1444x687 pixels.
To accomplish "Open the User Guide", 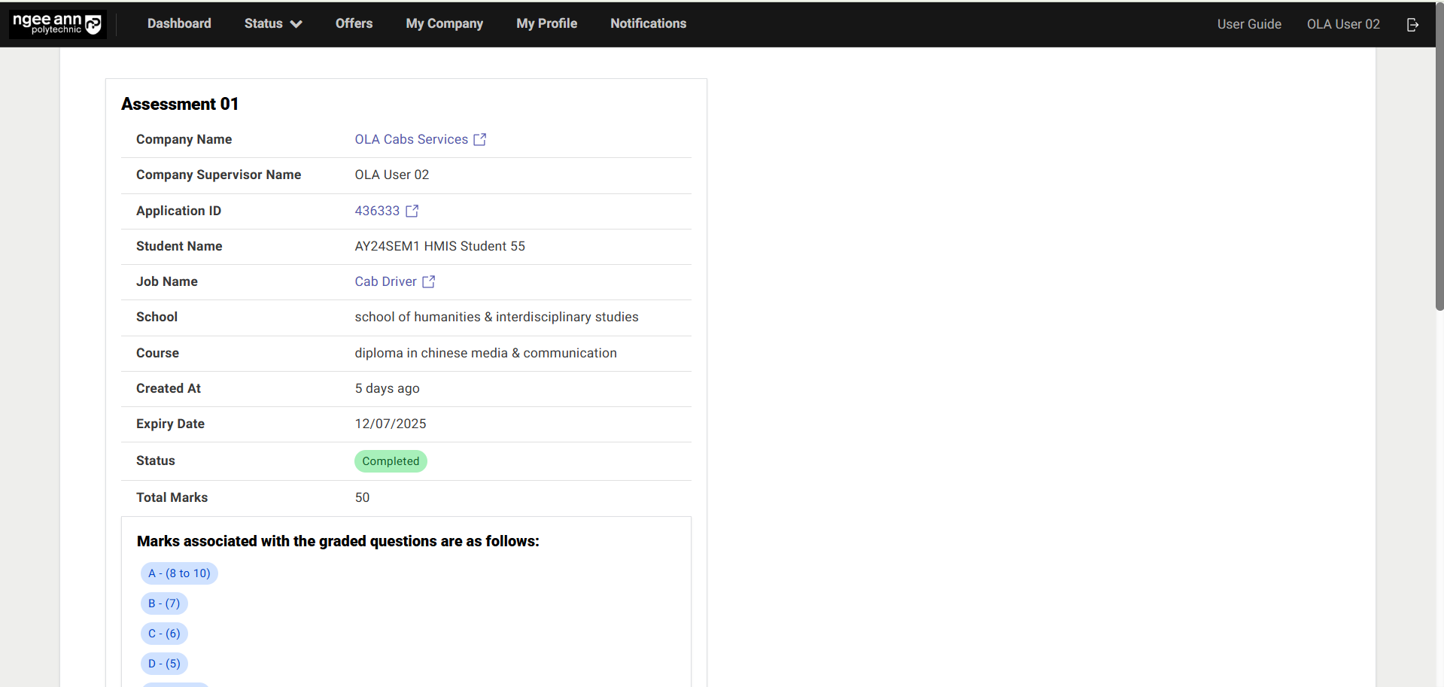I will pyautogui.click(x=1248, y=23).
